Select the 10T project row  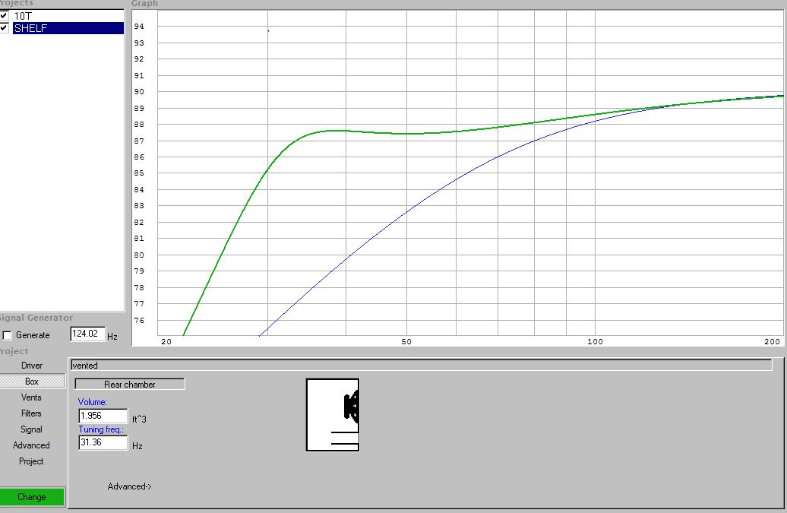click(68, 16)
